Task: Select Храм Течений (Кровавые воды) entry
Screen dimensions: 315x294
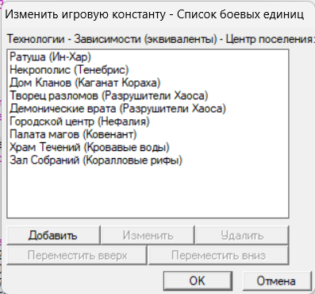Action: 90,147
